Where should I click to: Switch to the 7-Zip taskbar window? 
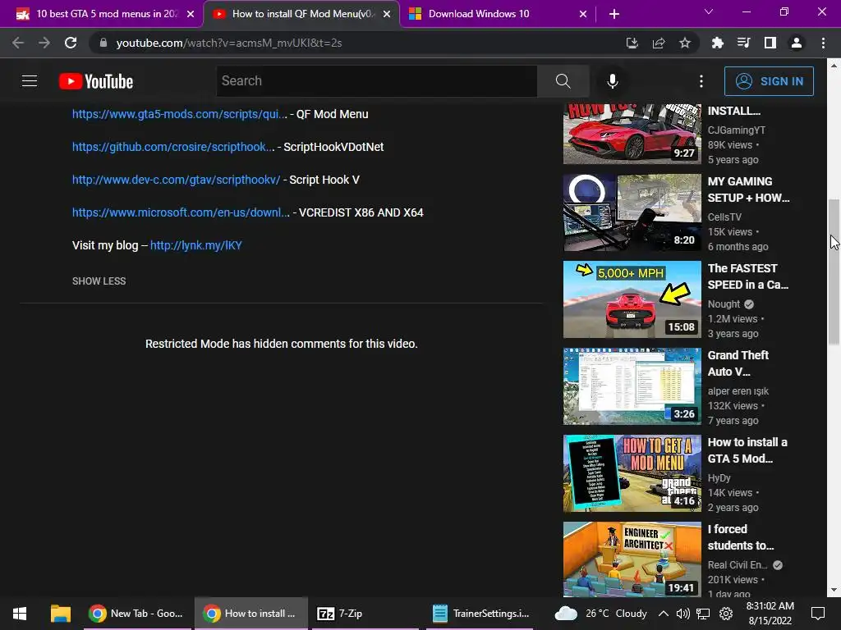click(x=364, y=614)
